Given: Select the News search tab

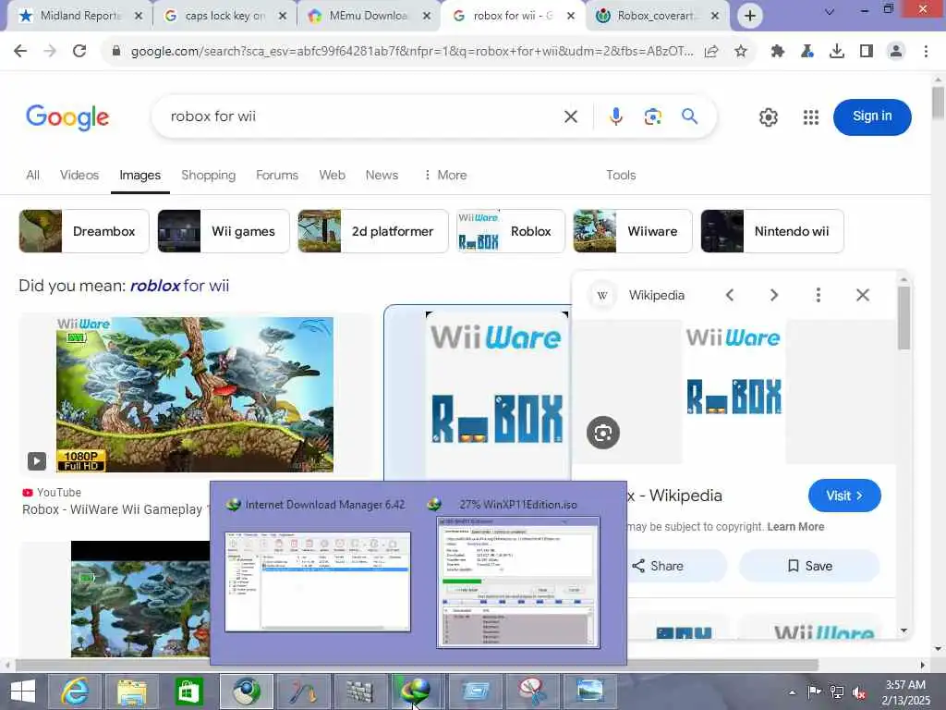Looking at the screenshot, I should click(382, 175).
